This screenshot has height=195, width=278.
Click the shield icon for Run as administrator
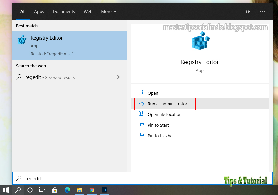pyautogui.click(x=141, y=103)
